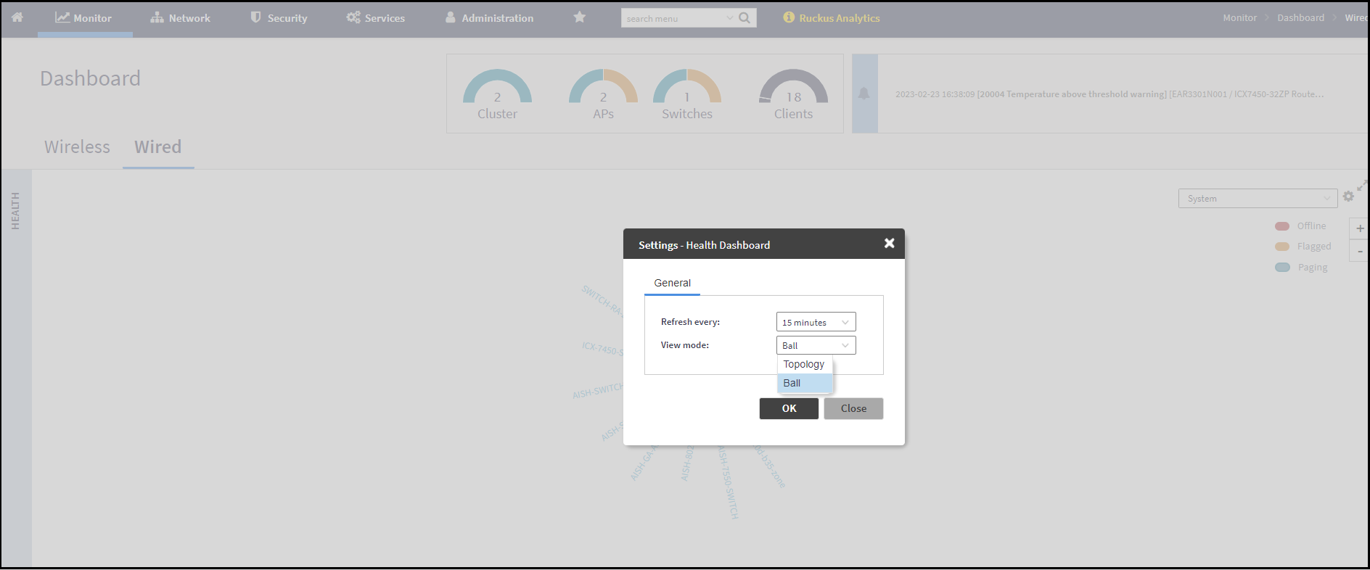Open the dashboard settings gear icon
Screen dimensions: 1370x570
click(x=1348, y=197)
